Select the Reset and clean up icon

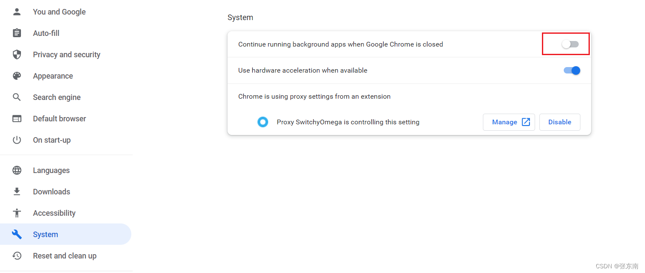tap(17, 256)
